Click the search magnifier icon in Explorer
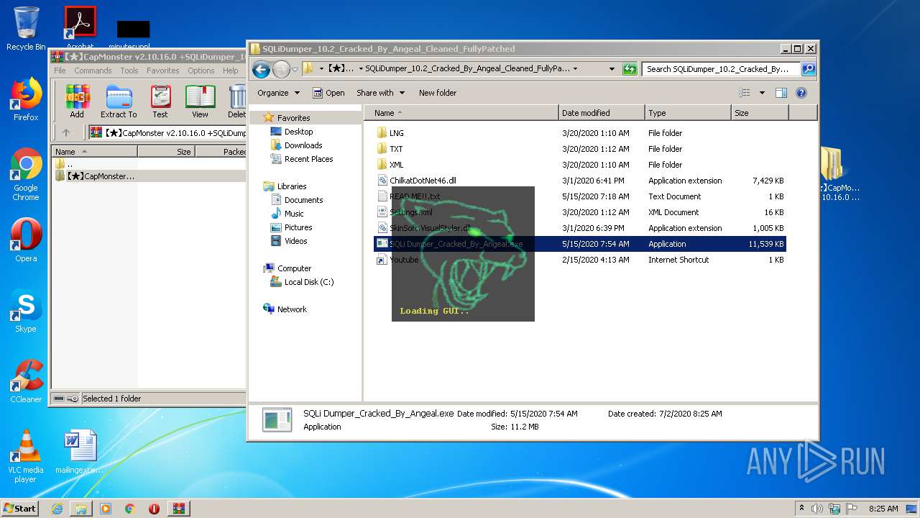This screenshot has width=920, height=518. [x=809, y=69]
